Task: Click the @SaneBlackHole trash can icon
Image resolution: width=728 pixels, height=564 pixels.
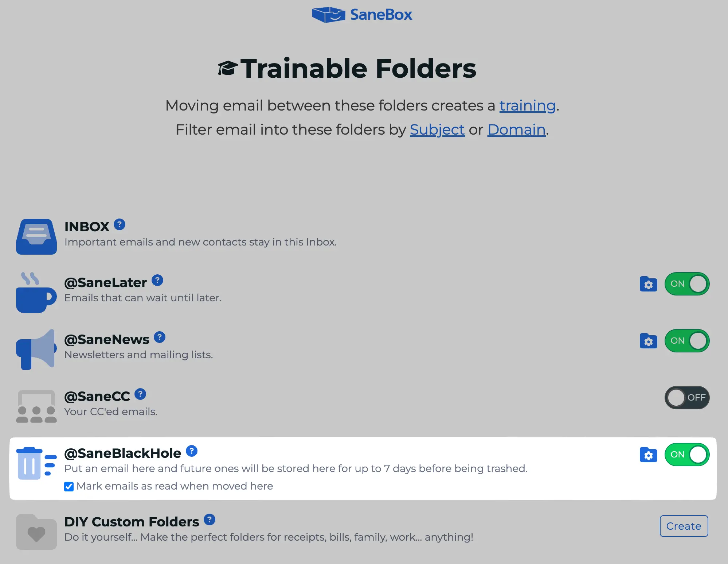Action: (x=36, y=463)
